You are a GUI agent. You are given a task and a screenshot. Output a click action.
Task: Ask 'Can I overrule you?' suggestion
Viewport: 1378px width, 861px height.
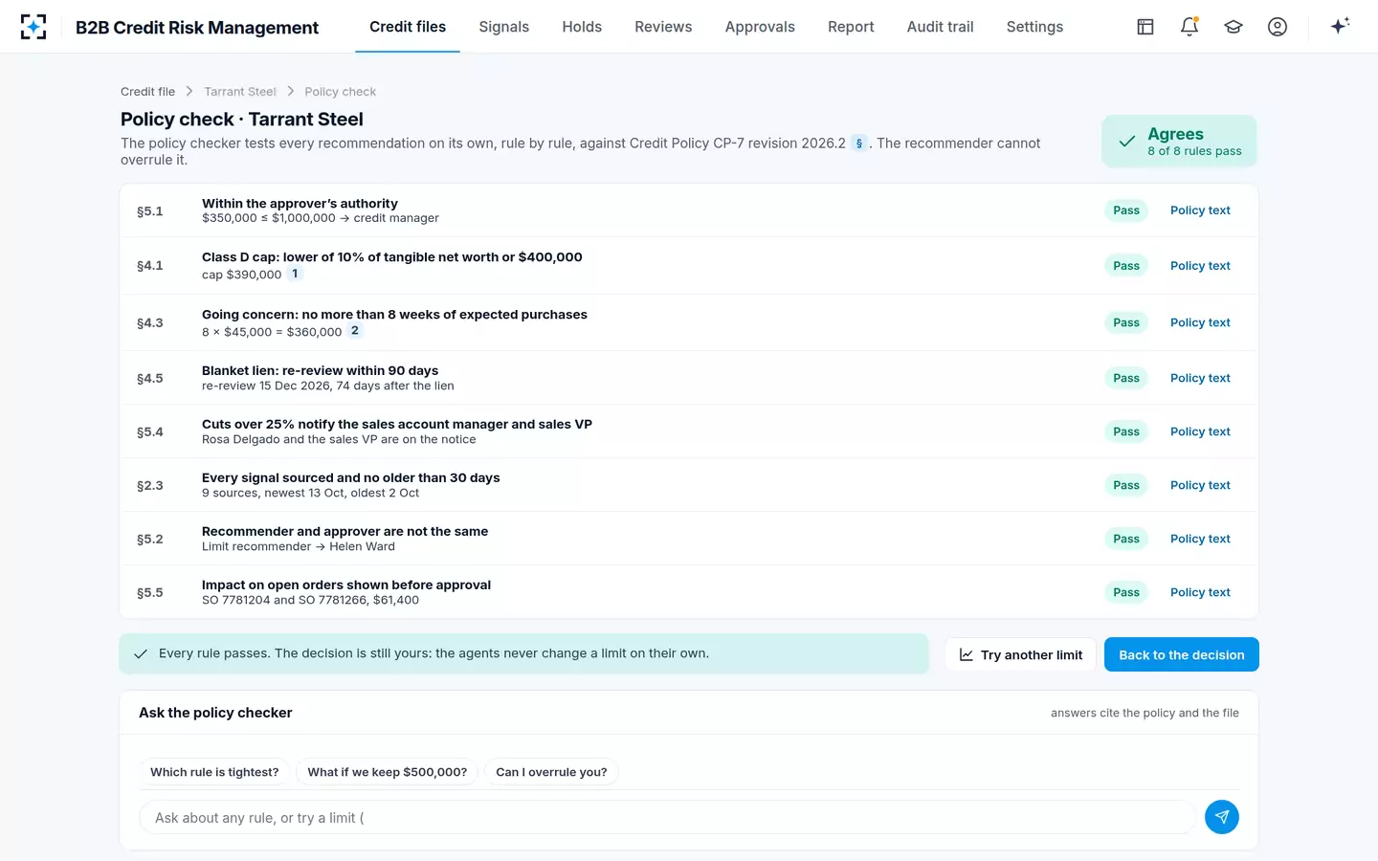(551, 772)
